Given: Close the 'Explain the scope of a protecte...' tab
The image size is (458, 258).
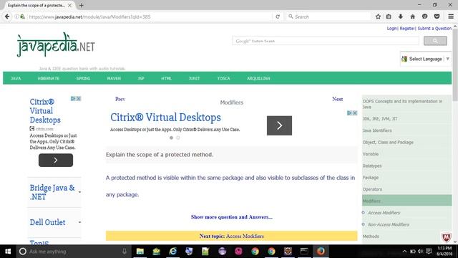Looking at the screenshot, I should pos(69,5).
